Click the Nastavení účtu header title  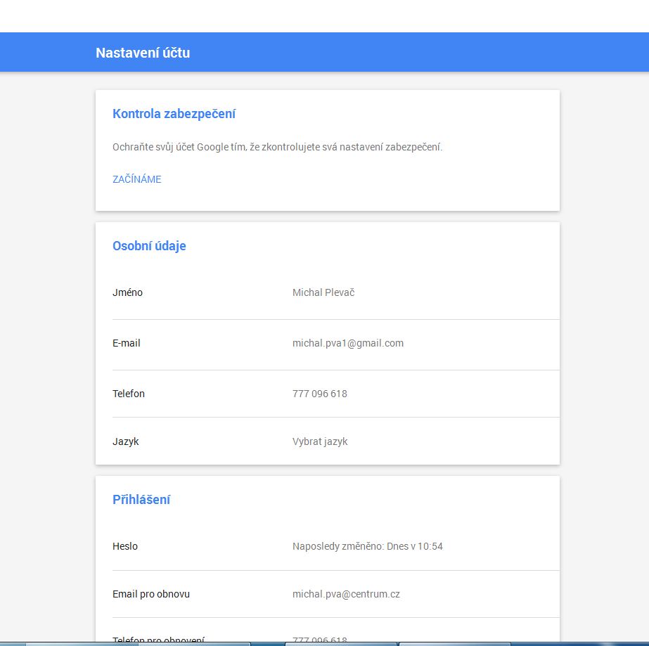tap(143, 53)
